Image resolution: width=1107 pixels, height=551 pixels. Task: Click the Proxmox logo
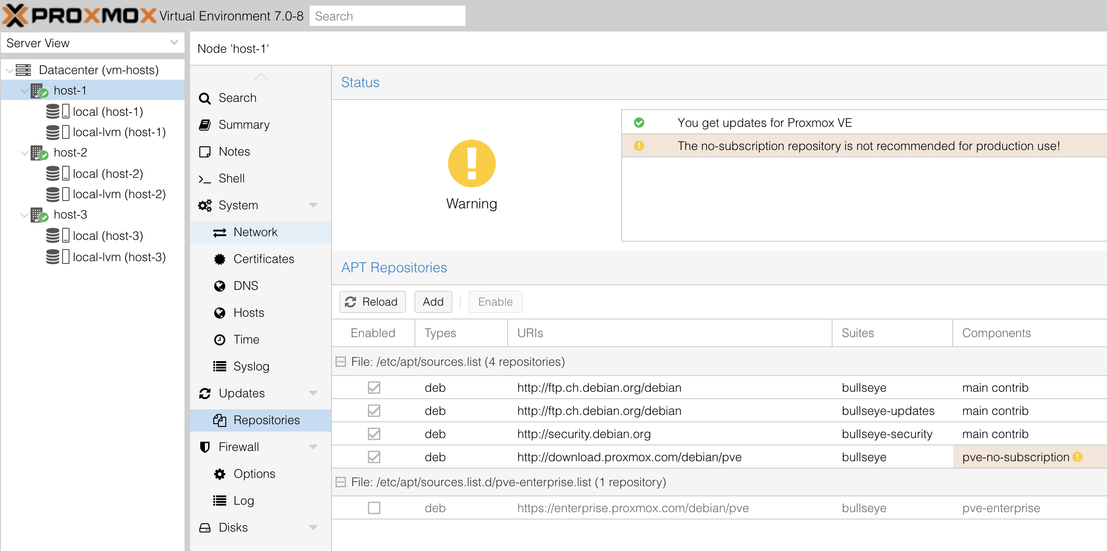click(79, 15)
